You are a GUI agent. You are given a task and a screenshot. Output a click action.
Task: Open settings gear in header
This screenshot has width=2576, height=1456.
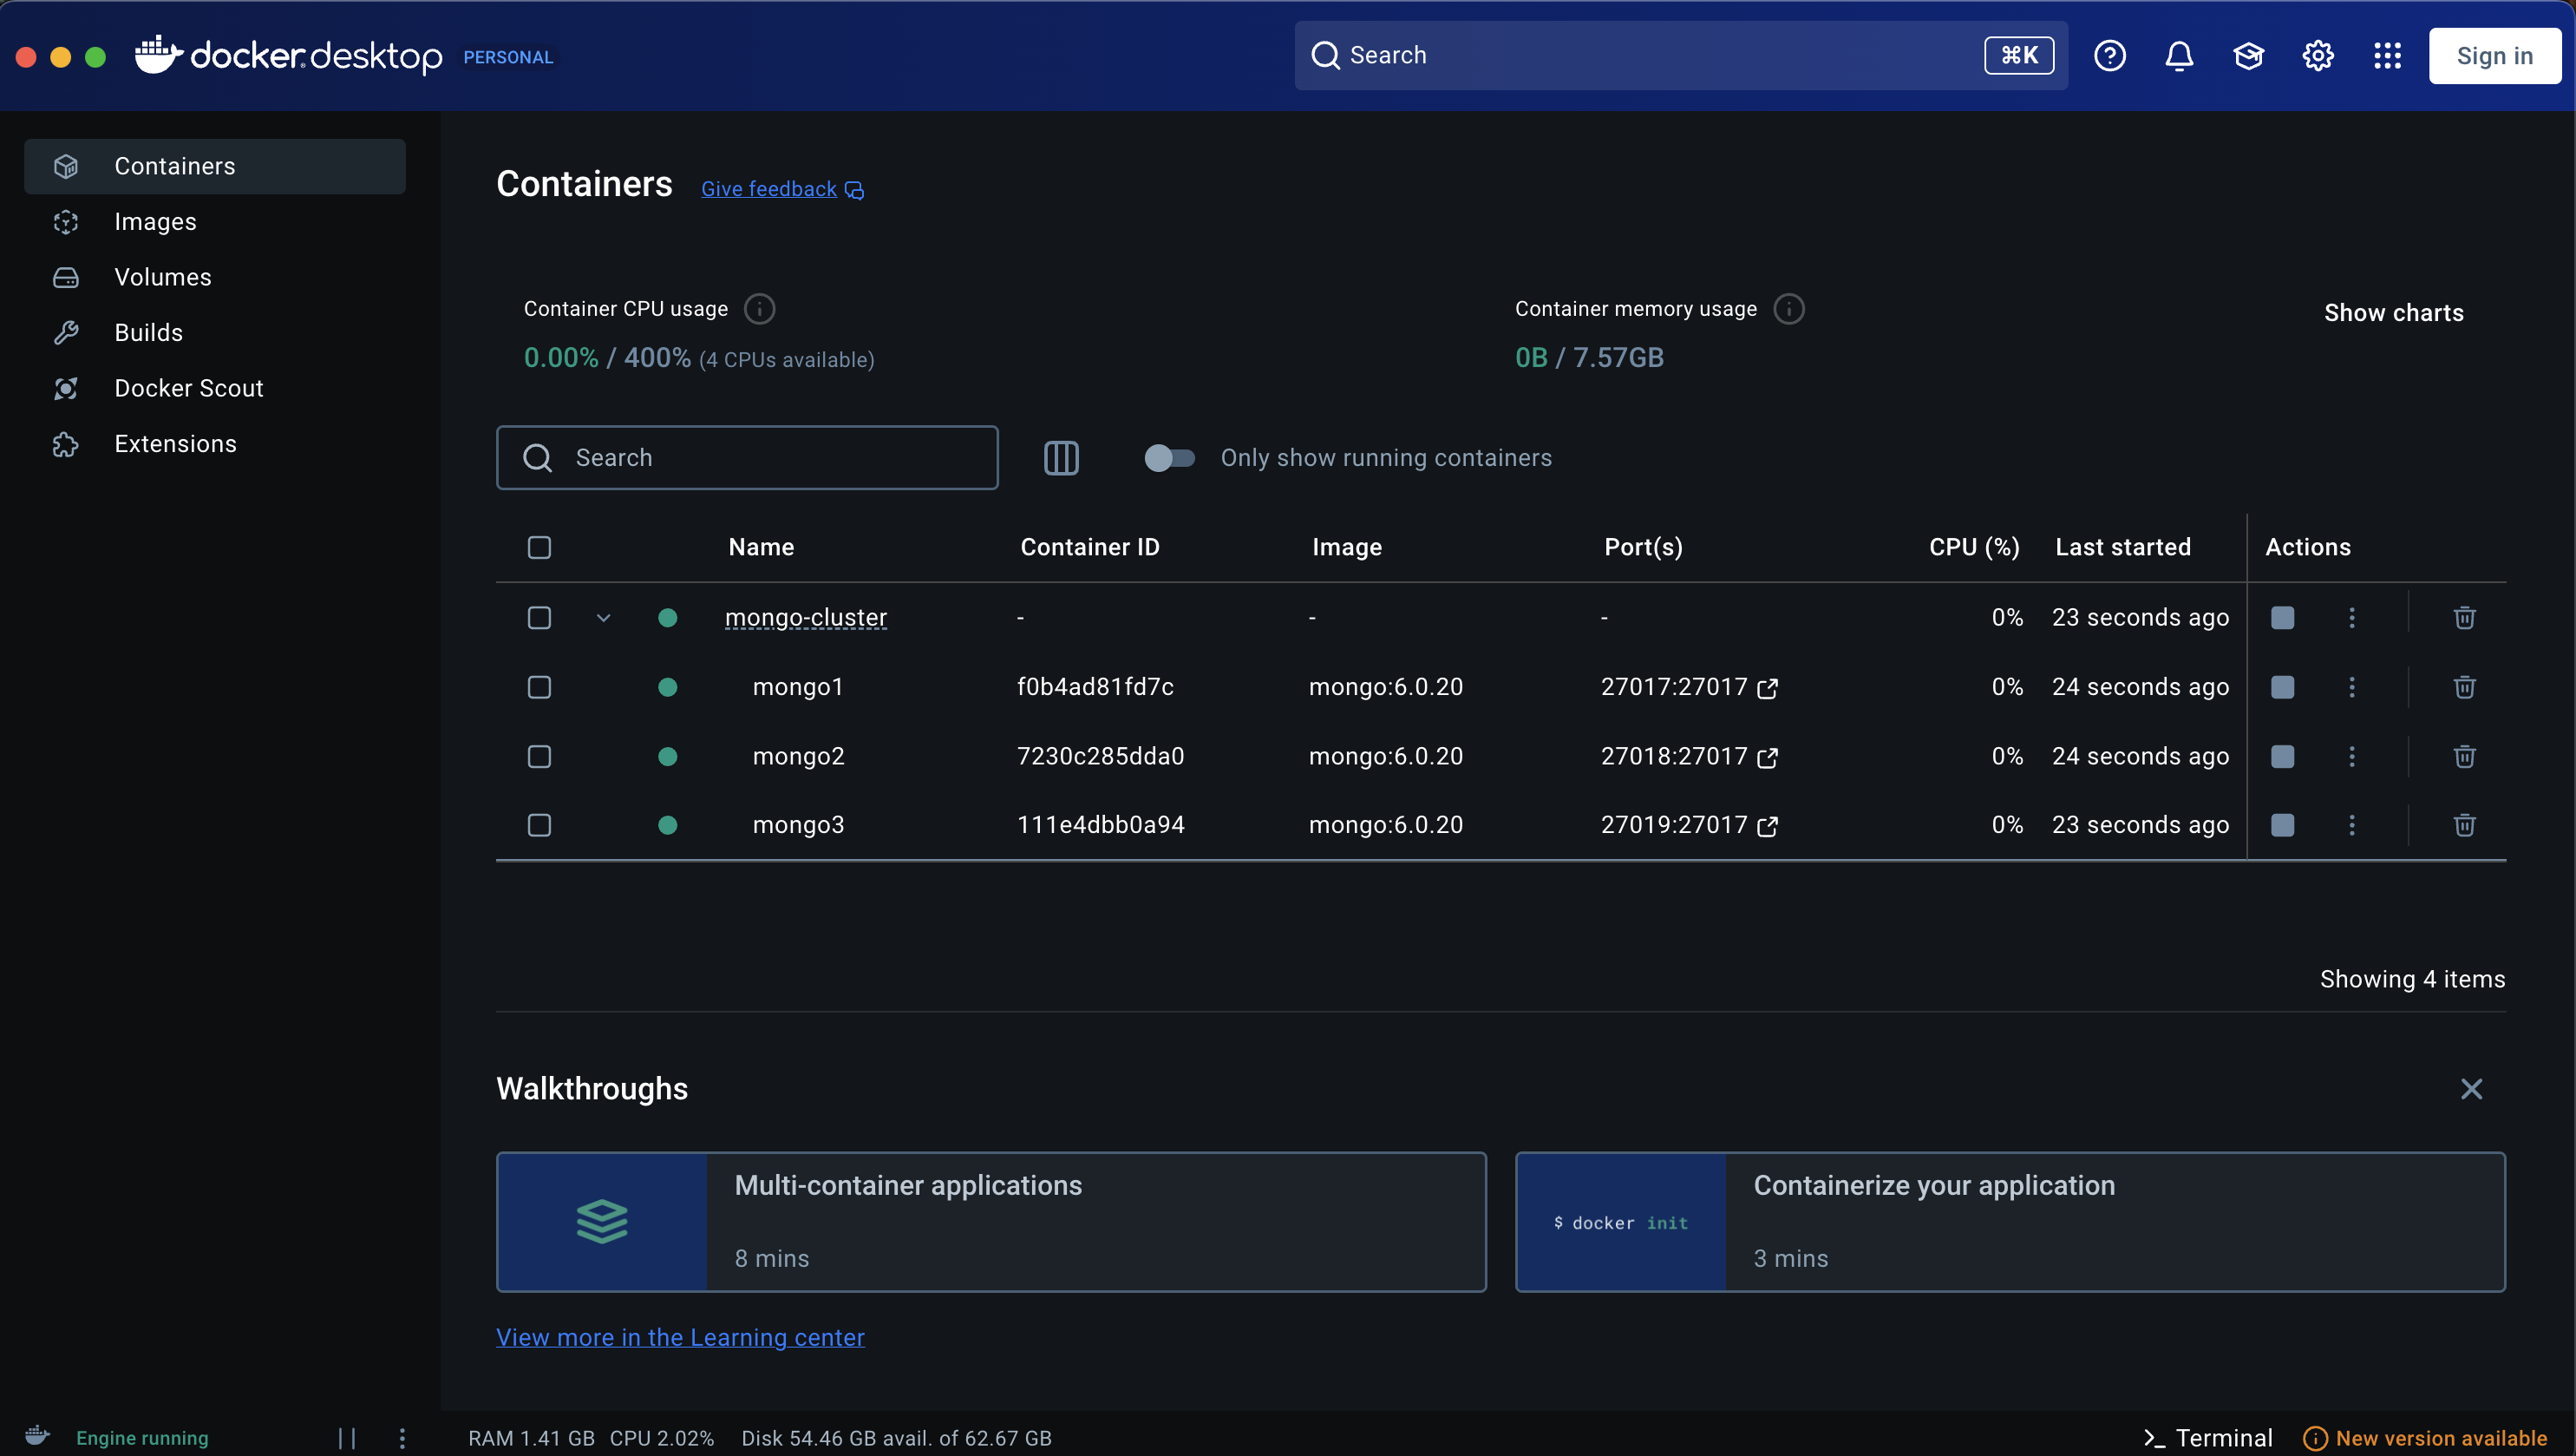coord(2318,56)
